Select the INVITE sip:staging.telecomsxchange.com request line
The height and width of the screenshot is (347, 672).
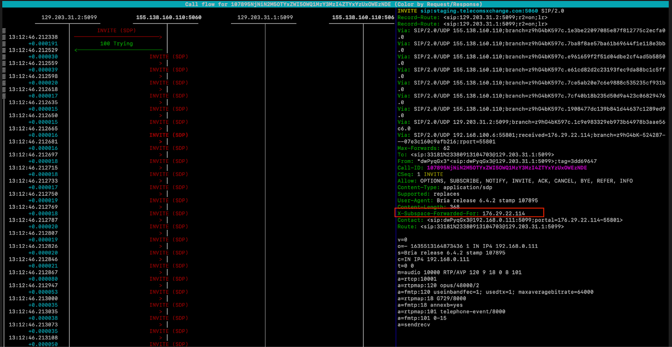481,11
